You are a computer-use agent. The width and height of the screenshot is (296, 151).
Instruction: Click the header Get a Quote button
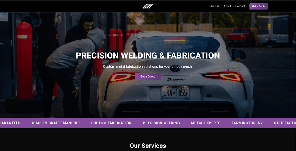(x=259, y=6)
